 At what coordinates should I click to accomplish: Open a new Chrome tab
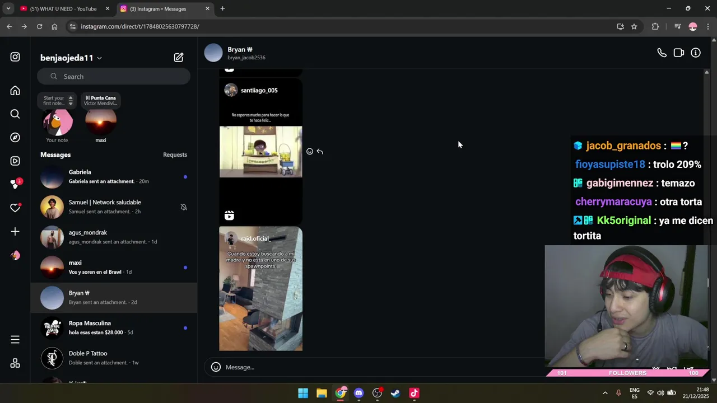(222, 8)
